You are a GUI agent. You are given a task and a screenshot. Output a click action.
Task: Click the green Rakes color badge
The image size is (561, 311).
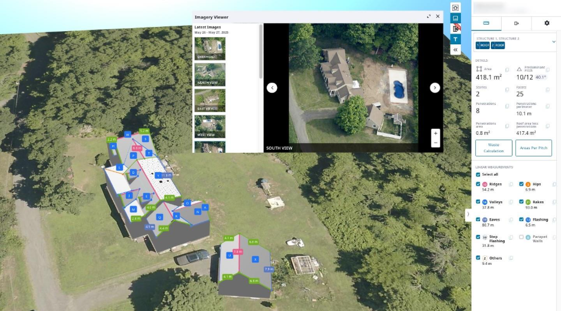coord(528,202)
